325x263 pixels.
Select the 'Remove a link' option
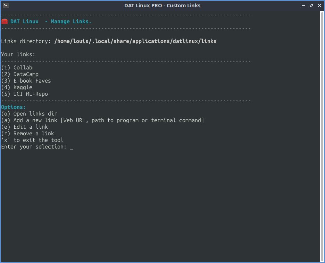point(27,133)
